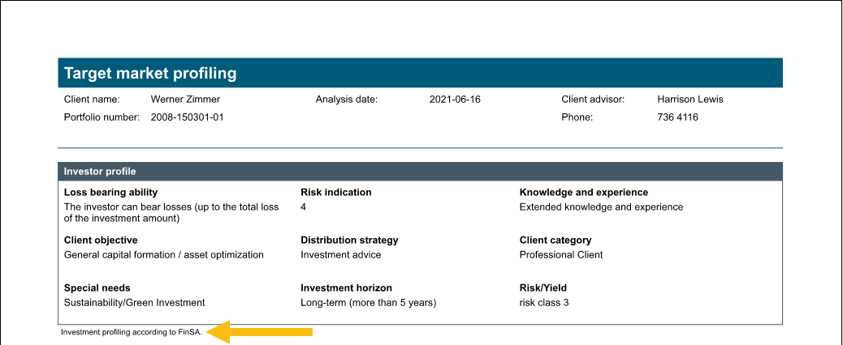The image size is (843, 345).
Task: Select the client name Werner Zimmer
Action: tap(185, 100)
